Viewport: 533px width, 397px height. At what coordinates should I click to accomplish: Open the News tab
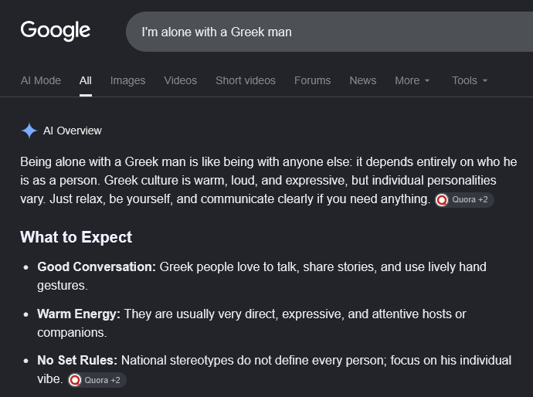[x=363, y=80]
